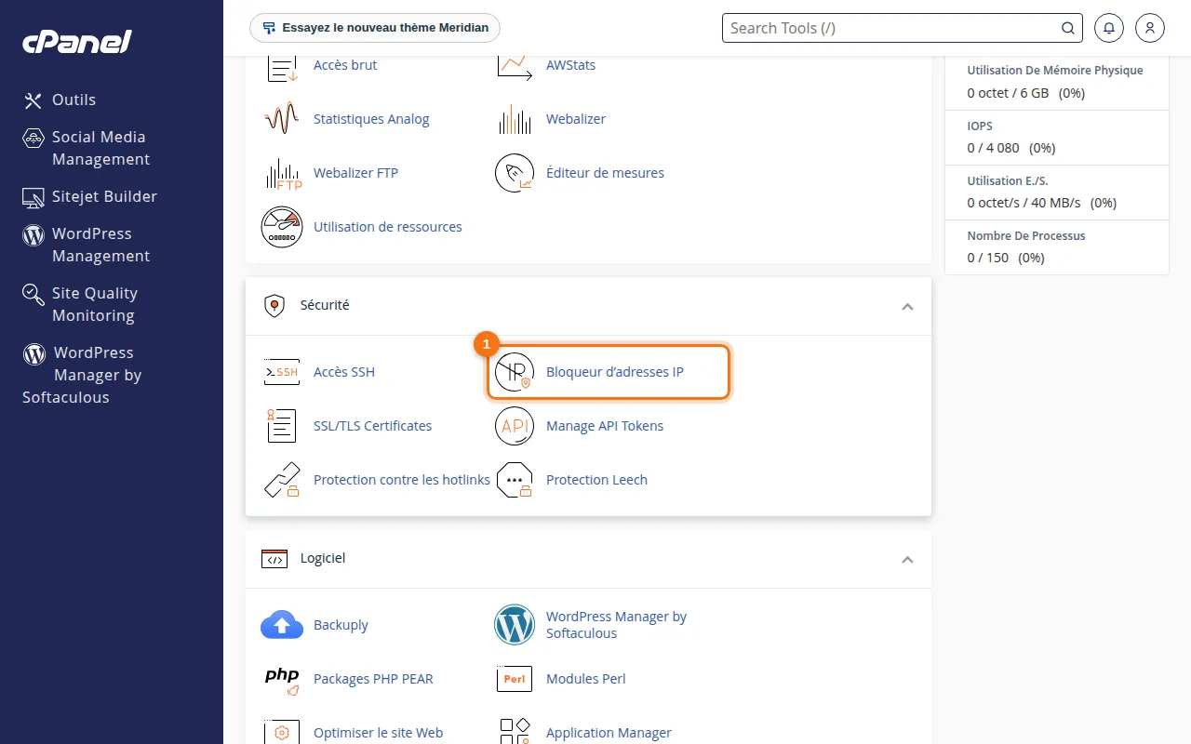
Task: Open the Utilisation de ressources gauge icon
Action: point(282,227)
